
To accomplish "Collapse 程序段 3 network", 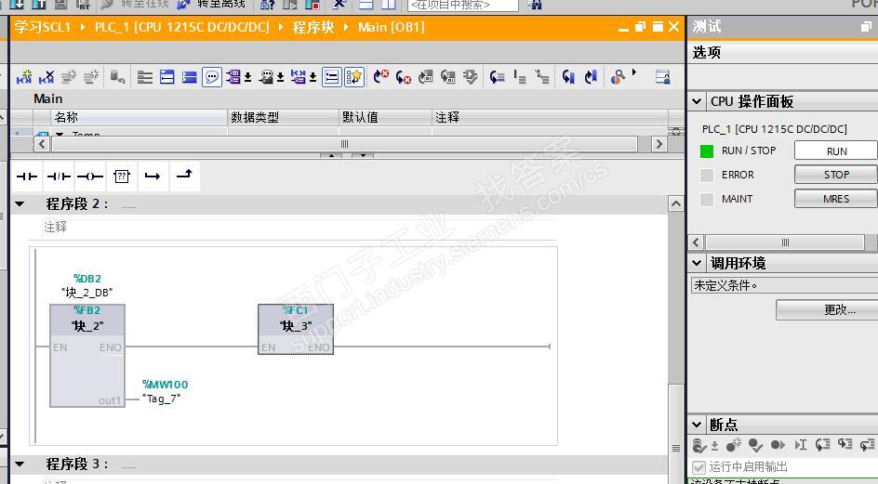I will [20, 464].
